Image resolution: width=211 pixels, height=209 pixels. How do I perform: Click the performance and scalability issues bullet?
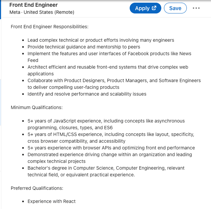tap(87, 94)
